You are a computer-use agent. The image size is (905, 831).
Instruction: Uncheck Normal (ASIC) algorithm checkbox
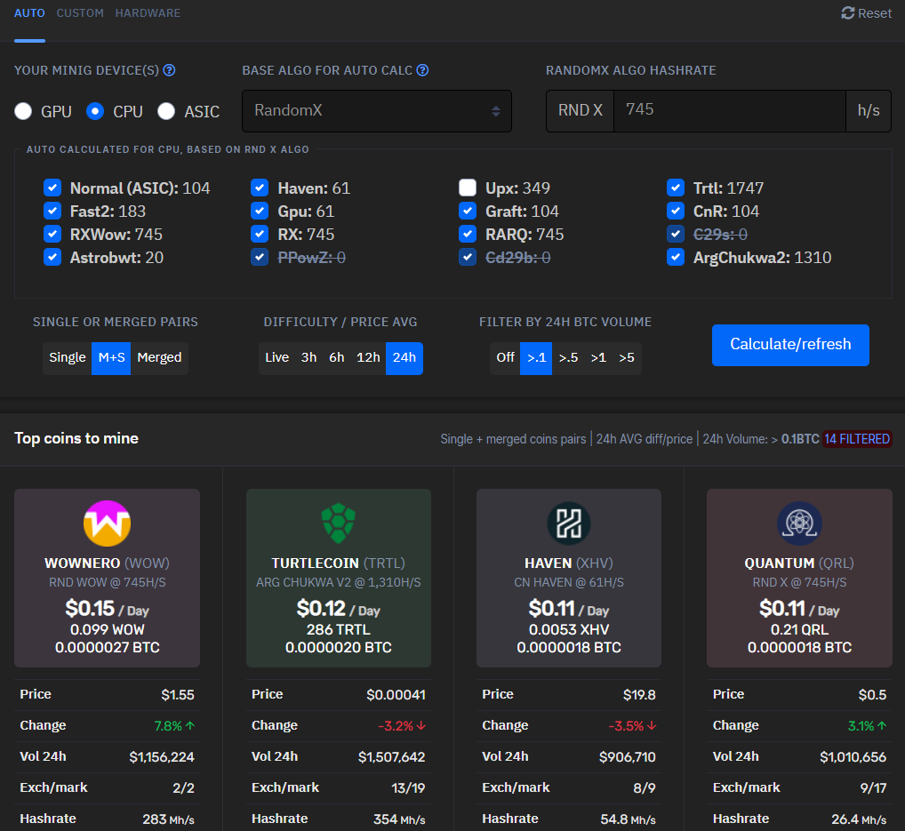click(52, 188)
